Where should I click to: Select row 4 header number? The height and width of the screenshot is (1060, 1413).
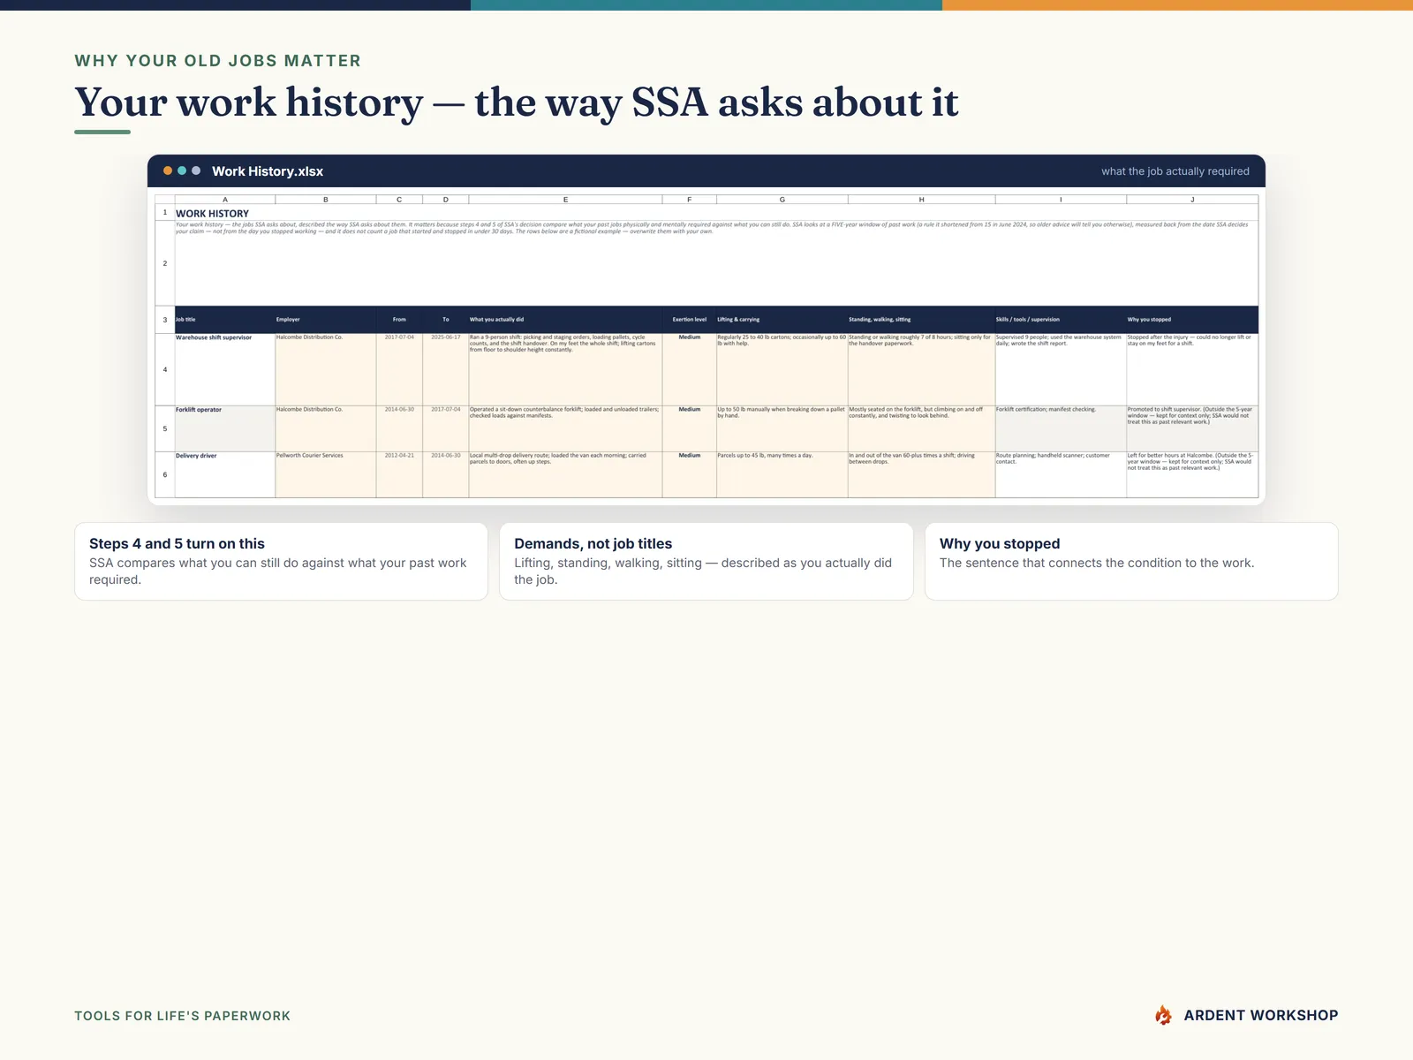tap(165, 369)
